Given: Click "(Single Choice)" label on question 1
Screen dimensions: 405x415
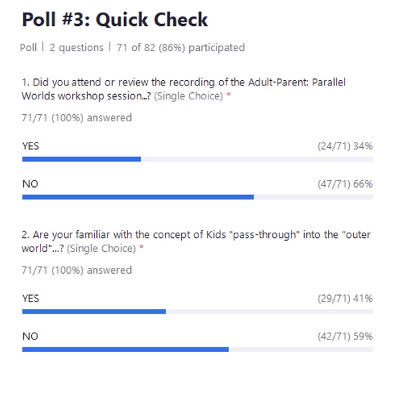Looking at the screenshot, I should pyautogui.click(x=189, y=96).
